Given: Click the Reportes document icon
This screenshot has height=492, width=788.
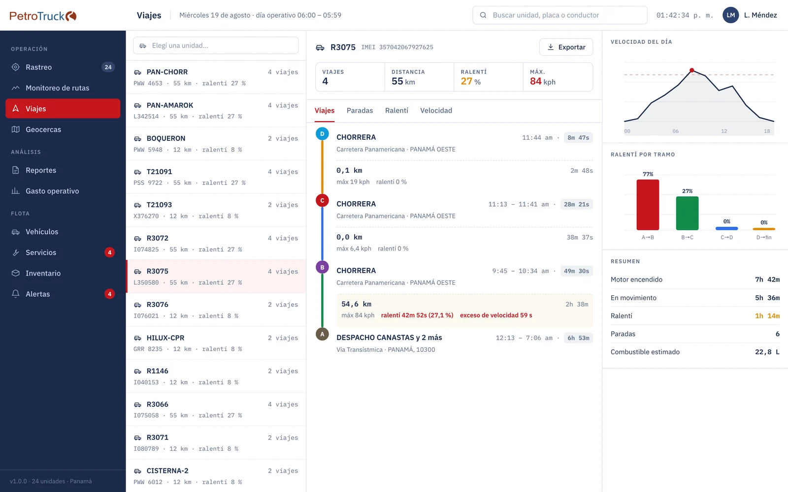Looking at the screenshot, I should coord(16,170).
